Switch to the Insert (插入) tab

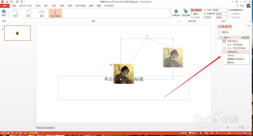point(46,6)
